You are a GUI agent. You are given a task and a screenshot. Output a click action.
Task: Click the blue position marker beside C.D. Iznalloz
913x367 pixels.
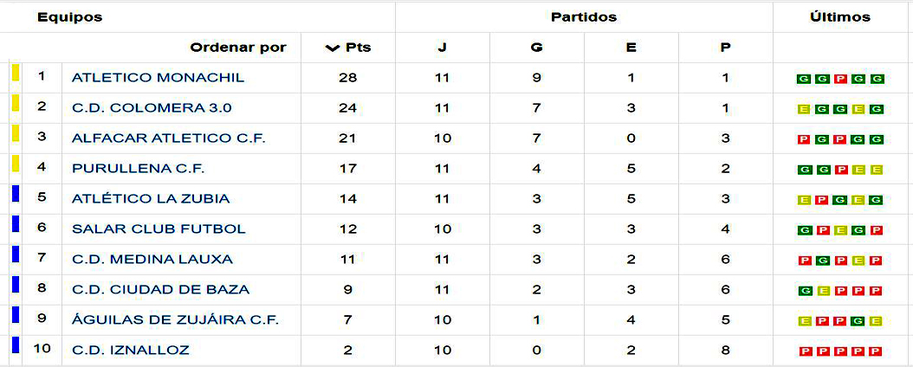[15, 345]
